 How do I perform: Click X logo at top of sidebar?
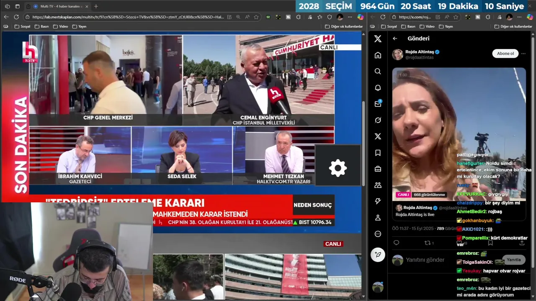tap(378, 39)
